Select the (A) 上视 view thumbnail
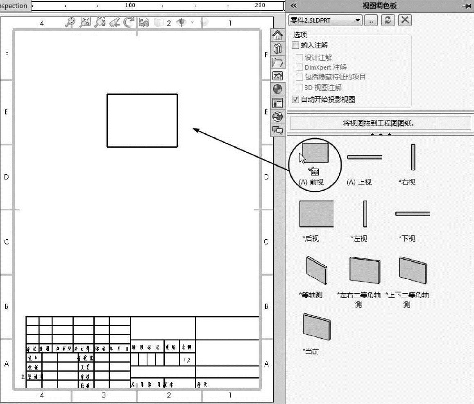This screenshot has height=404, width=474. click(364, 157)
